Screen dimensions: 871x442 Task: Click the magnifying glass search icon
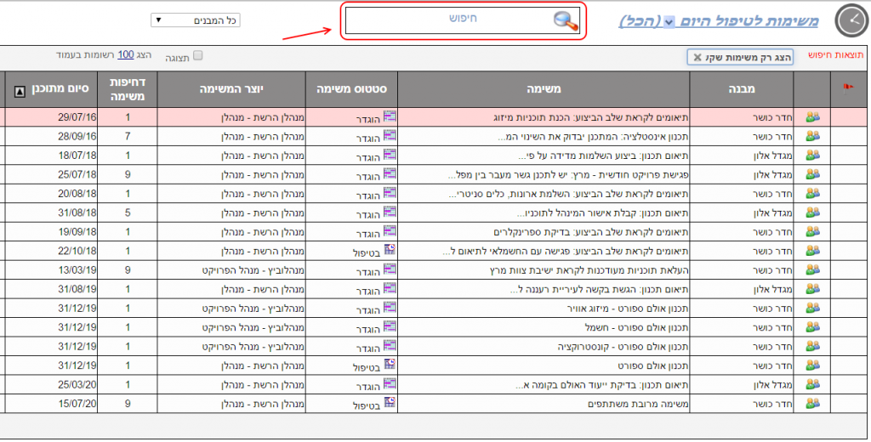[x=565, y=21]
